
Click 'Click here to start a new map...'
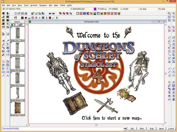[x=112, y=118]
